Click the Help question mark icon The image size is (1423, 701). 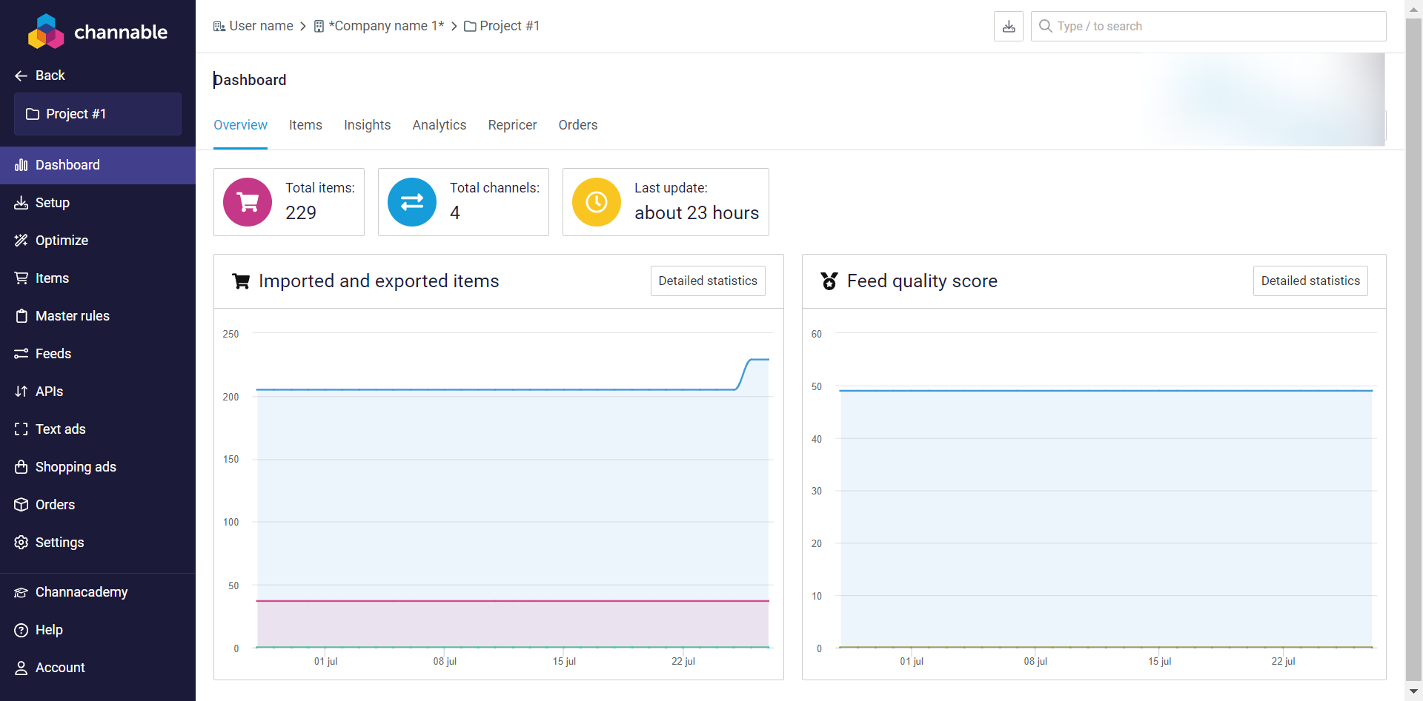click(x=21, y=630)
